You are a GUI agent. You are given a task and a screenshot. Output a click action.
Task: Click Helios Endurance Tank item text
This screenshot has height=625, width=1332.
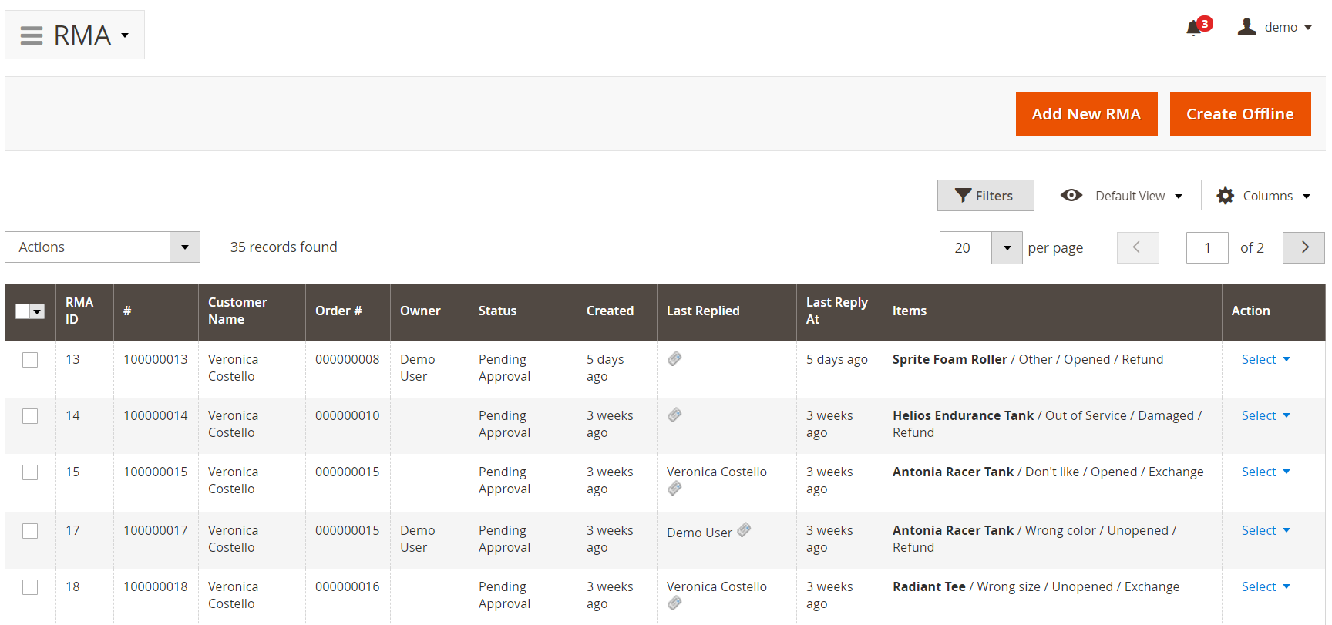[963, 415]
